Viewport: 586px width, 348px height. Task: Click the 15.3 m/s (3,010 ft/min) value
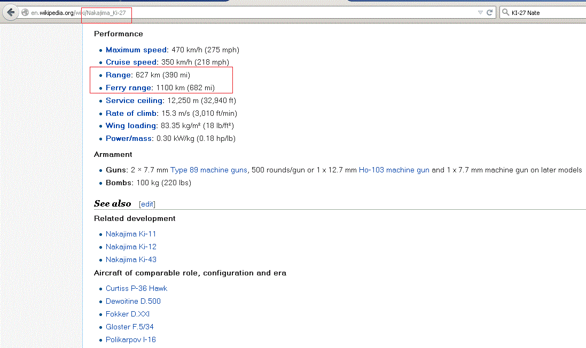tap(199, 113)
